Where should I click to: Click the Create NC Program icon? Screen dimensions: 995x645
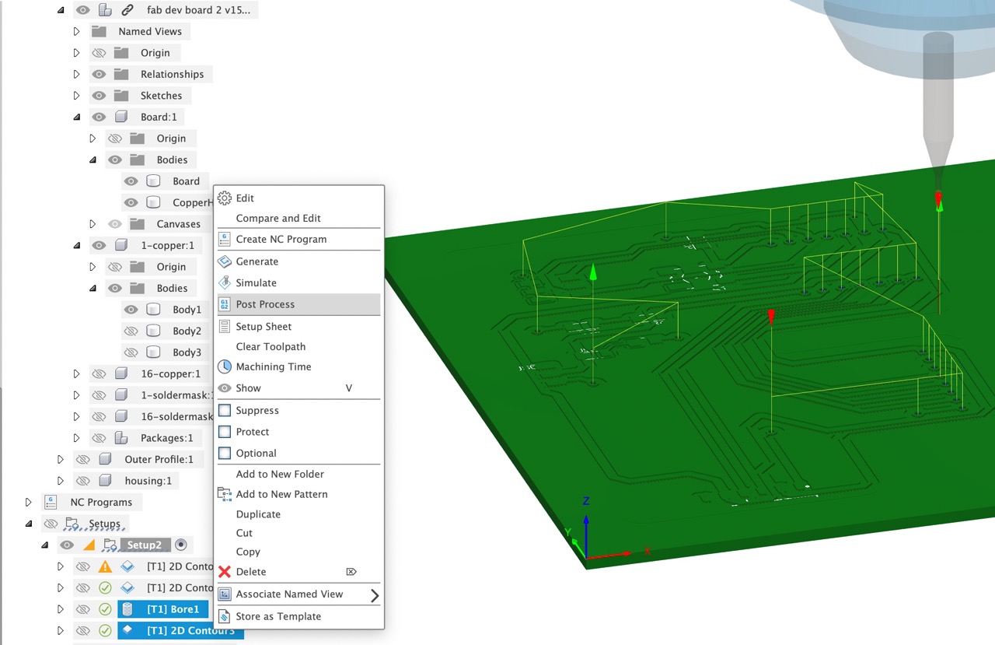225,240
